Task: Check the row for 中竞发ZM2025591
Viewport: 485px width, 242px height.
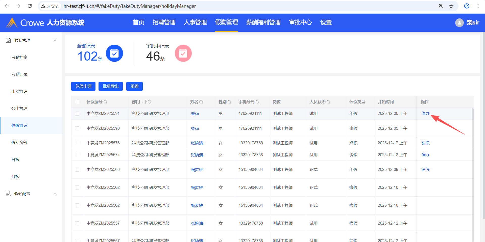Action: pyautogui.click(x=77, y=114)
